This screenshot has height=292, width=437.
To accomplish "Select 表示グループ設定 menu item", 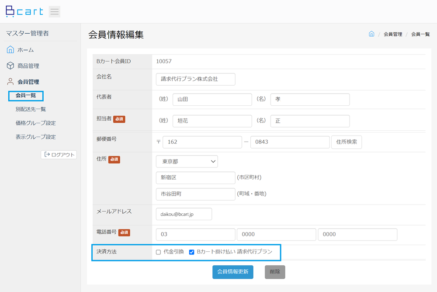I will coord(36,137).
